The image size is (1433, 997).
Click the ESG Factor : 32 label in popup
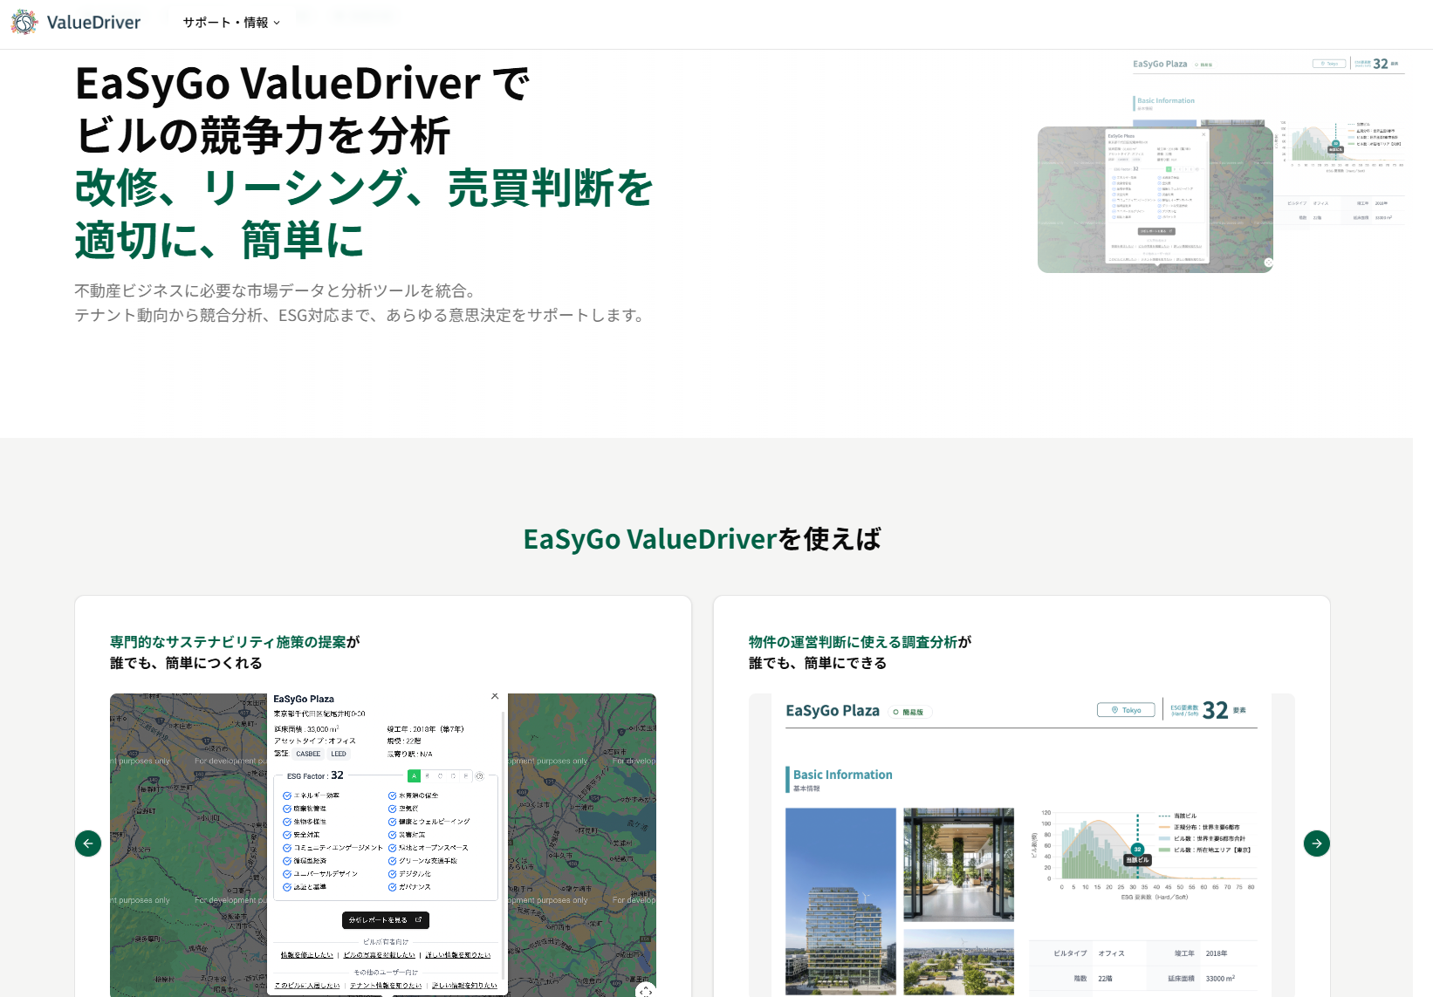click(315, 775)
